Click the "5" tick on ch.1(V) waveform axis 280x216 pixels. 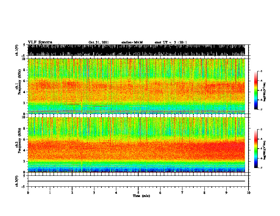[25, 45]
